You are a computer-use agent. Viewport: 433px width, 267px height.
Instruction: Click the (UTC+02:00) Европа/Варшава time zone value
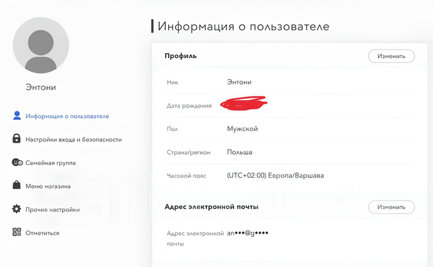(275, 176)
